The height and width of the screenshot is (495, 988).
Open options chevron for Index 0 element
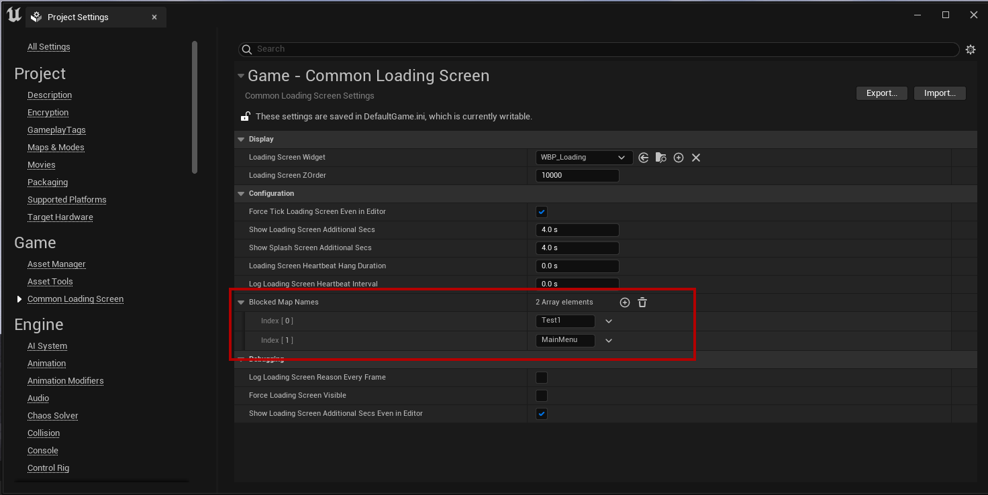coord(609,321)
